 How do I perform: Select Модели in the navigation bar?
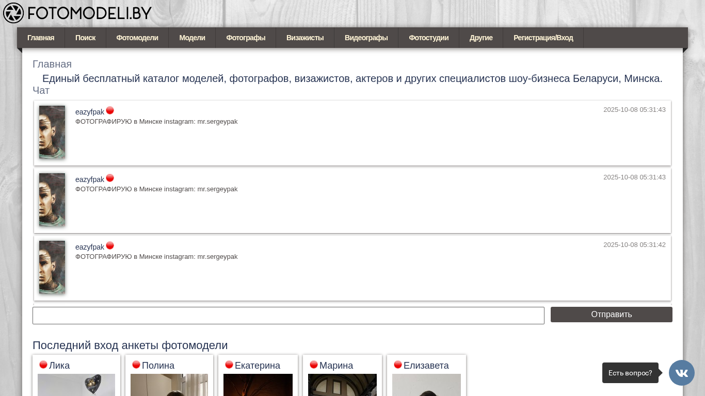tap(192, 38)
